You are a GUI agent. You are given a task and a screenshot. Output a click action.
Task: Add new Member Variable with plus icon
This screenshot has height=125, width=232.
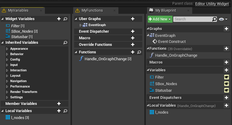59,104
